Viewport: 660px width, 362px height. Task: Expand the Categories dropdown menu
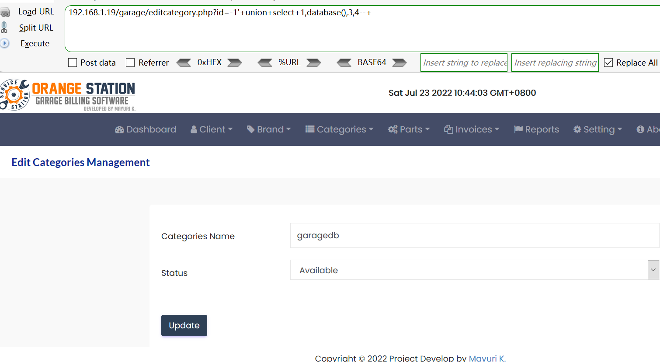pyautogui.click(x=340, y=129)
